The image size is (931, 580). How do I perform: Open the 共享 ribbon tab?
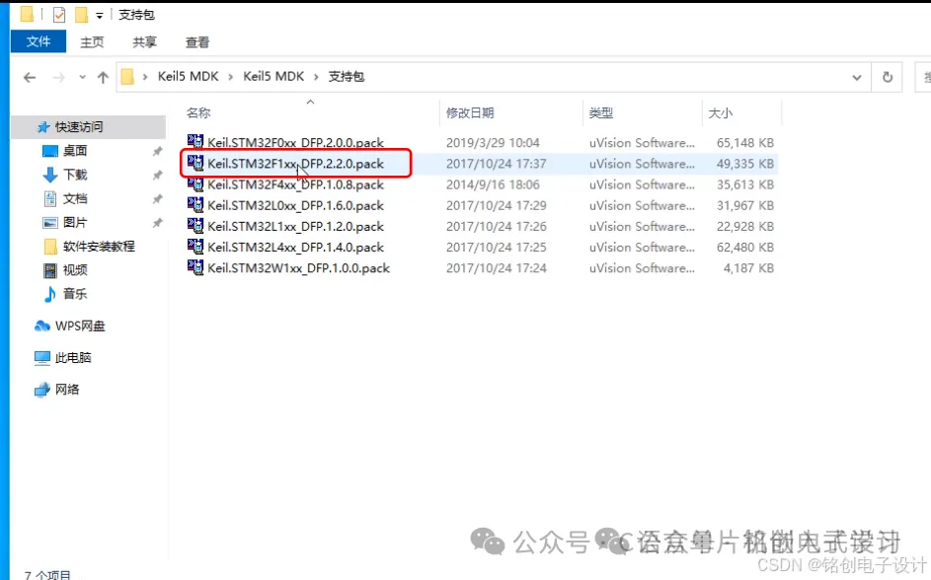coord(144,42)
